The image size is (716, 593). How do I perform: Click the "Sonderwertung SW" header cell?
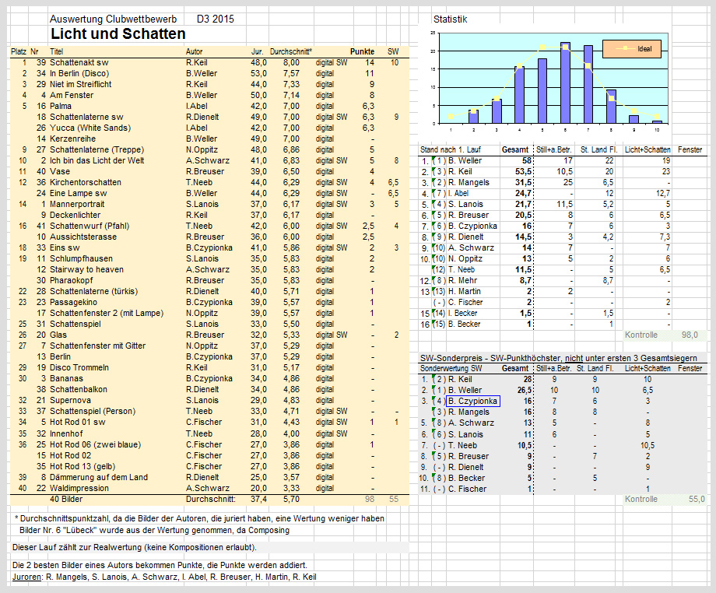pos(451,368)
